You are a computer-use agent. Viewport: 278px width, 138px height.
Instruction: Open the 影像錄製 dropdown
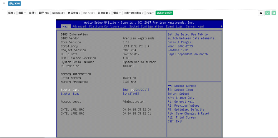tap(104, 13)
